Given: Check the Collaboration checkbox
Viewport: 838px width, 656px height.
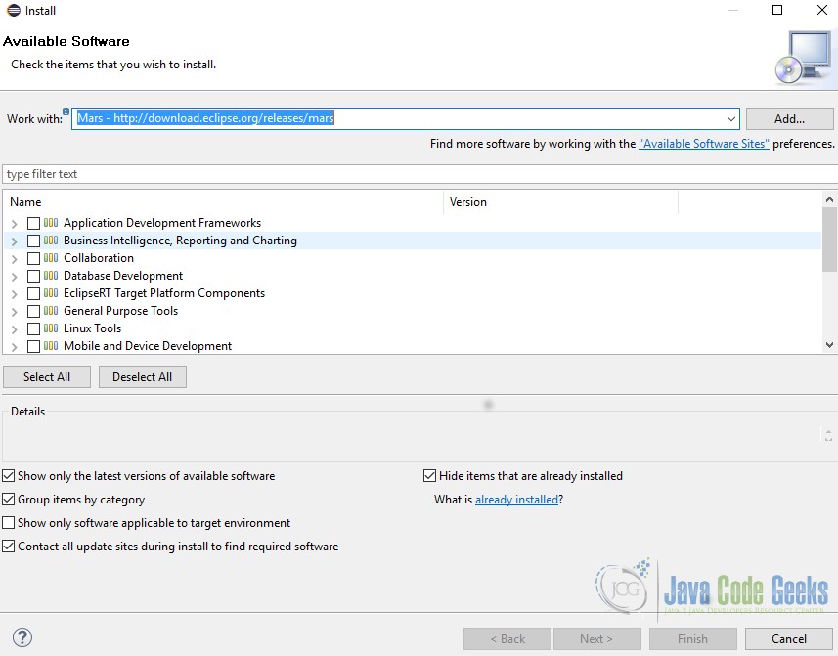Looking at the screenshot, I should click(x=33, y=258).
